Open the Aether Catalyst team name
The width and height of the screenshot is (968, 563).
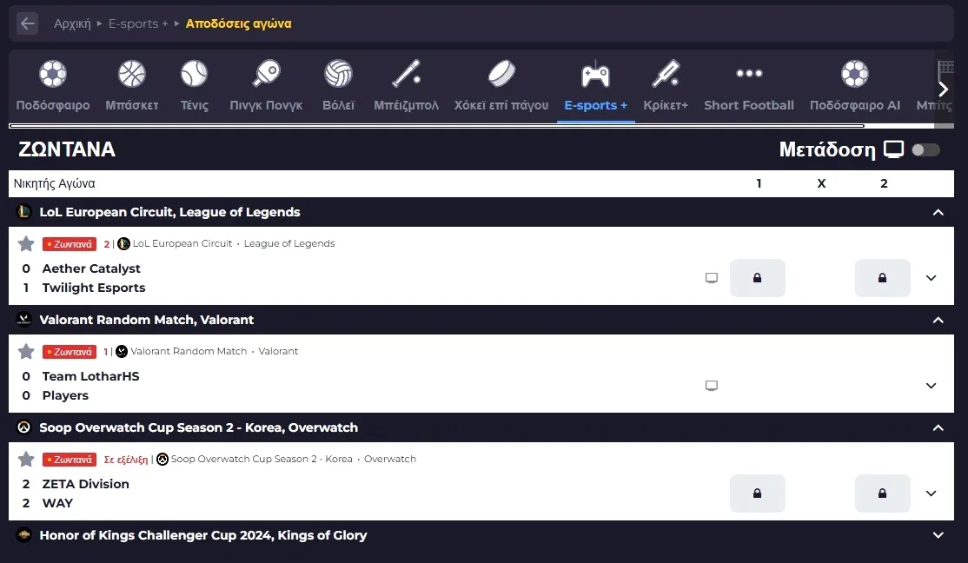[x=91, y=268]
